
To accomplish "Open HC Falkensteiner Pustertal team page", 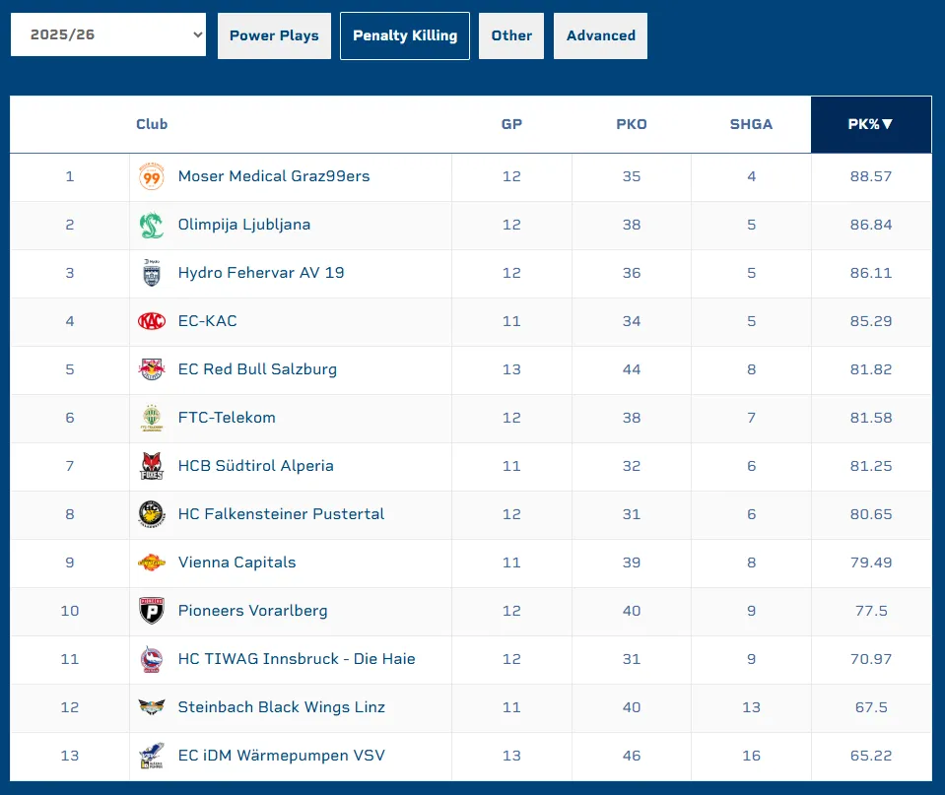I will pos(281,515).
